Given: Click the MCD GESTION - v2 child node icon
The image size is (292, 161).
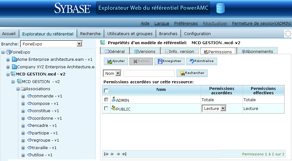Looking at the screenshot, I should pyautogui.click(x=19, y=81).
